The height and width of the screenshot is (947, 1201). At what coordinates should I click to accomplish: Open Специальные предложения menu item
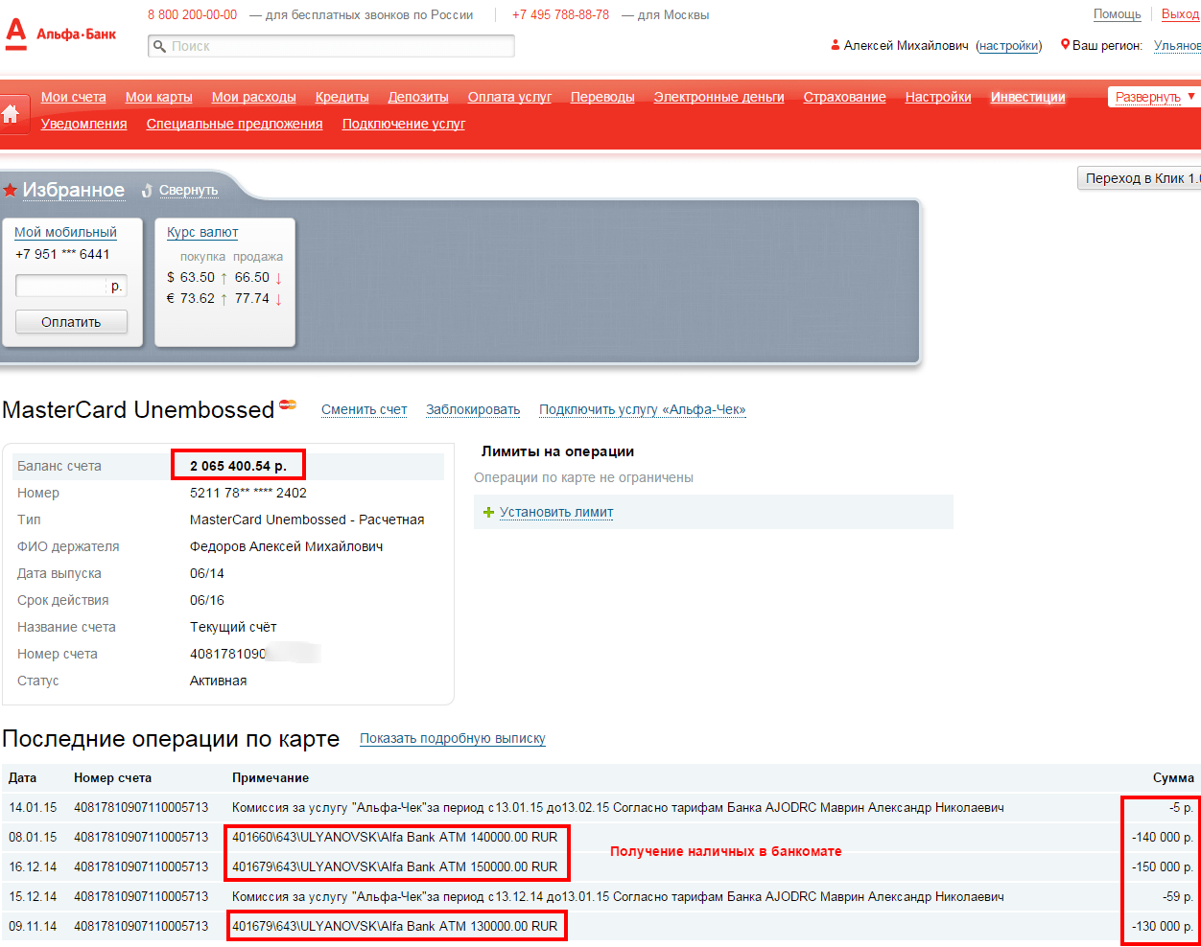pos(235,124)
